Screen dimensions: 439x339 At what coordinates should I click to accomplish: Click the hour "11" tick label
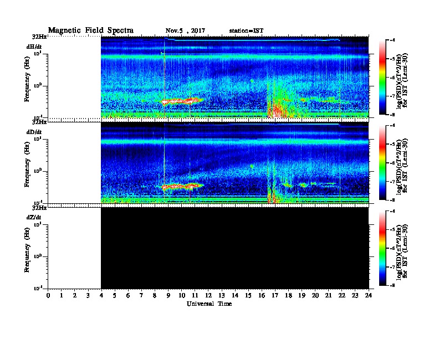tap(195, 295)
